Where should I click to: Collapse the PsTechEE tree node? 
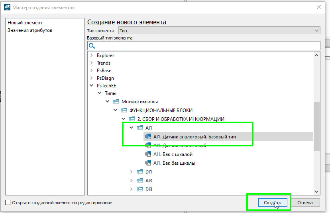click(x=92, y=85)
